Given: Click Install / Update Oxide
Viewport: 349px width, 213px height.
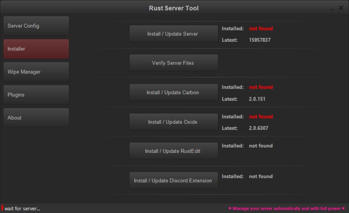Looking at the screenshot, I should tap(174, 122).
